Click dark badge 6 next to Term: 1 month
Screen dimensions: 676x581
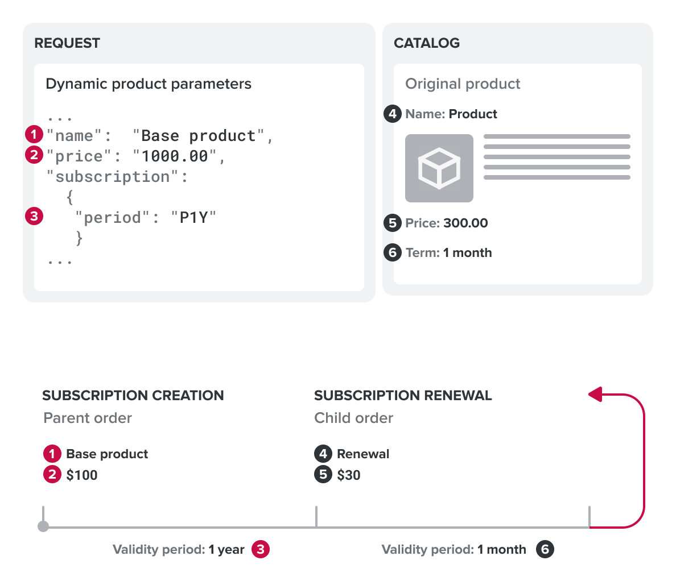[392, 252]
